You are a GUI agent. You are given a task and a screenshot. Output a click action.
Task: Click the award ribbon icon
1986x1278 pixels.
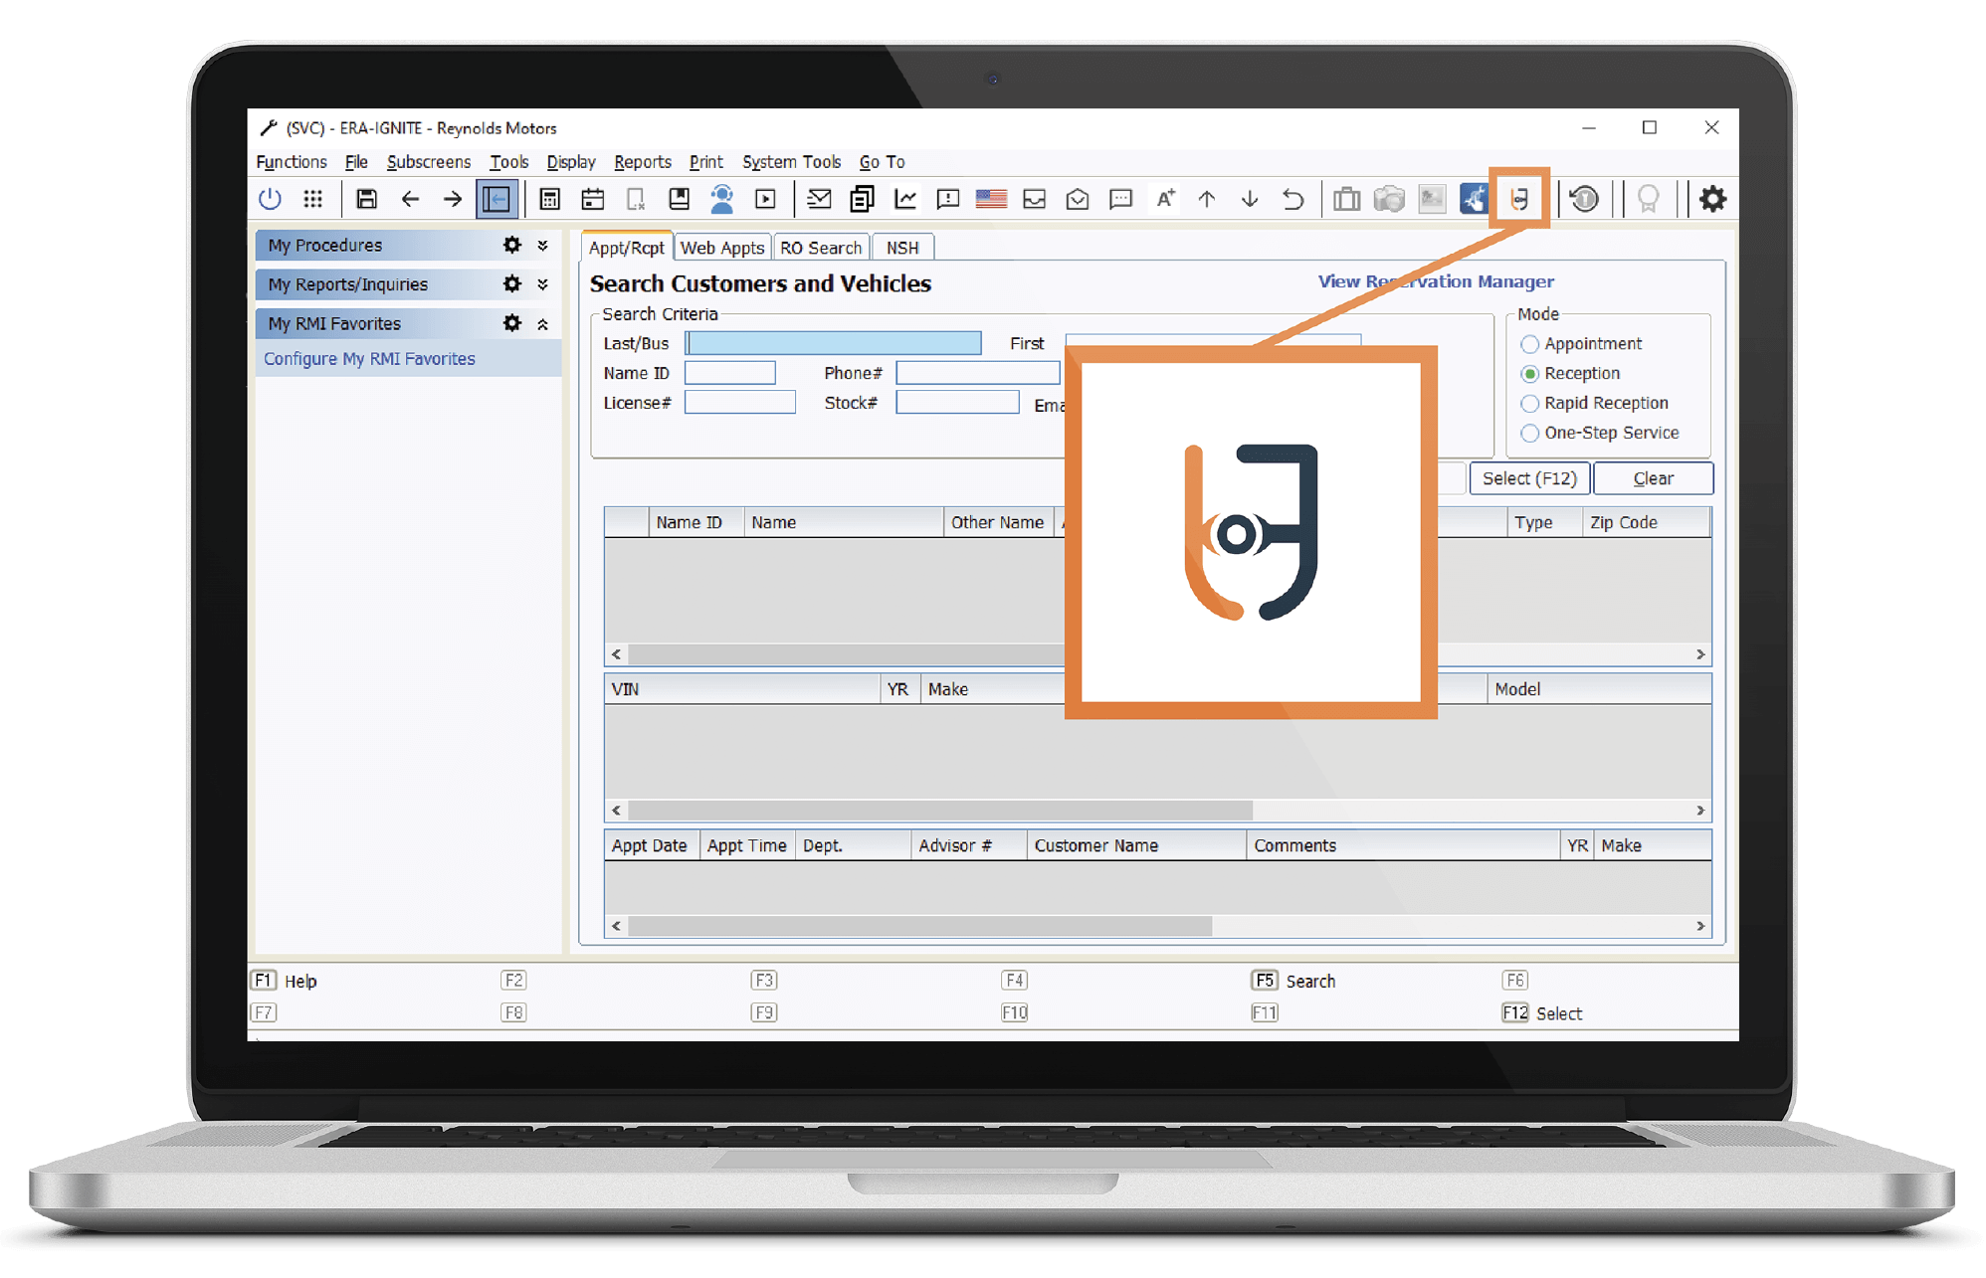pyautogui.click(x=1648, y=199)
